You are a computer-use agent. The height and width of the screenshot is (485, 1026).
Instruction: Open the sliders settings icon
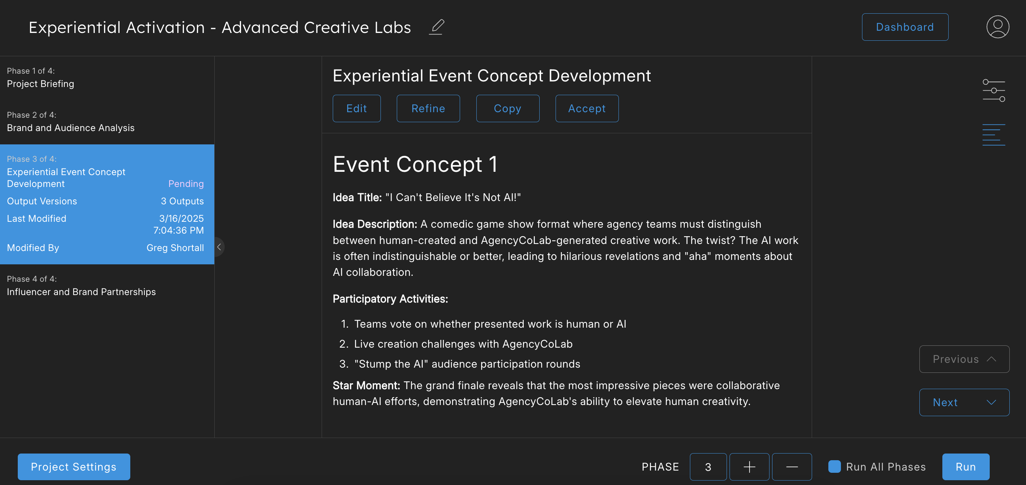point(993,90)
